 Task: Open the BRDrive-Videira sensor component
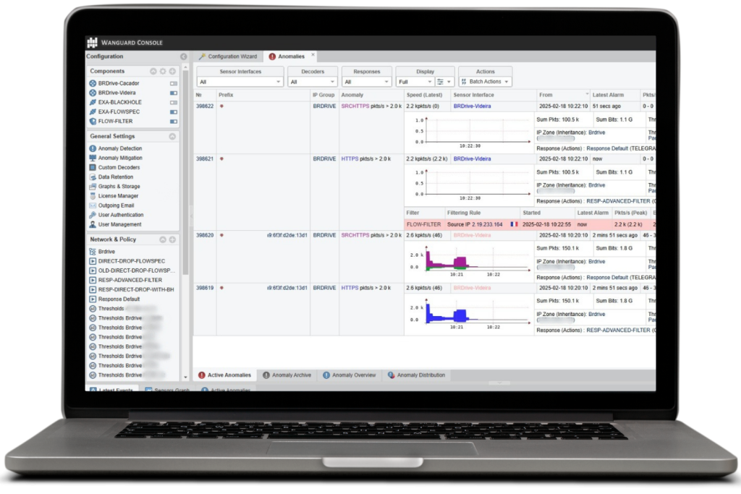pyautogui.click(x=117, y=93)
